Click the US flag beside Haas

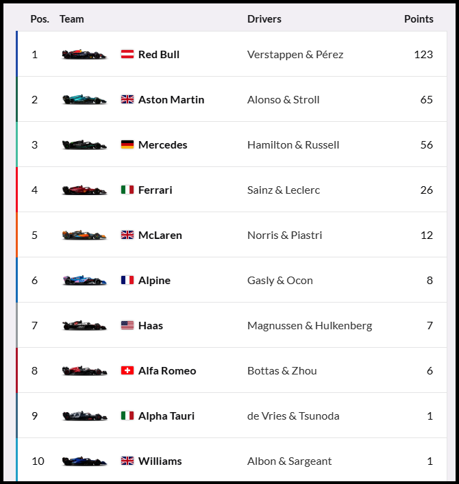coord(127,325)
